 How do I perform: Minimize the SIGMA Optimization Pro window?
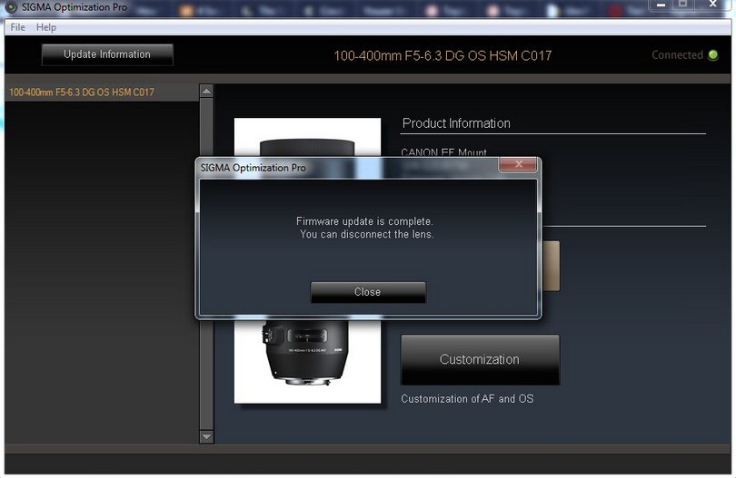661,5
